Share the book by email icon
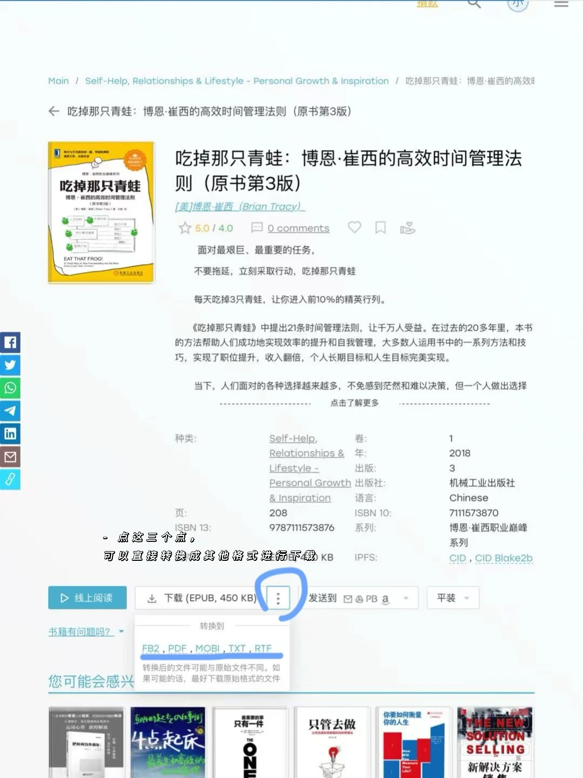The height and width of the screenshot is (778, 583). click(10, 457)
